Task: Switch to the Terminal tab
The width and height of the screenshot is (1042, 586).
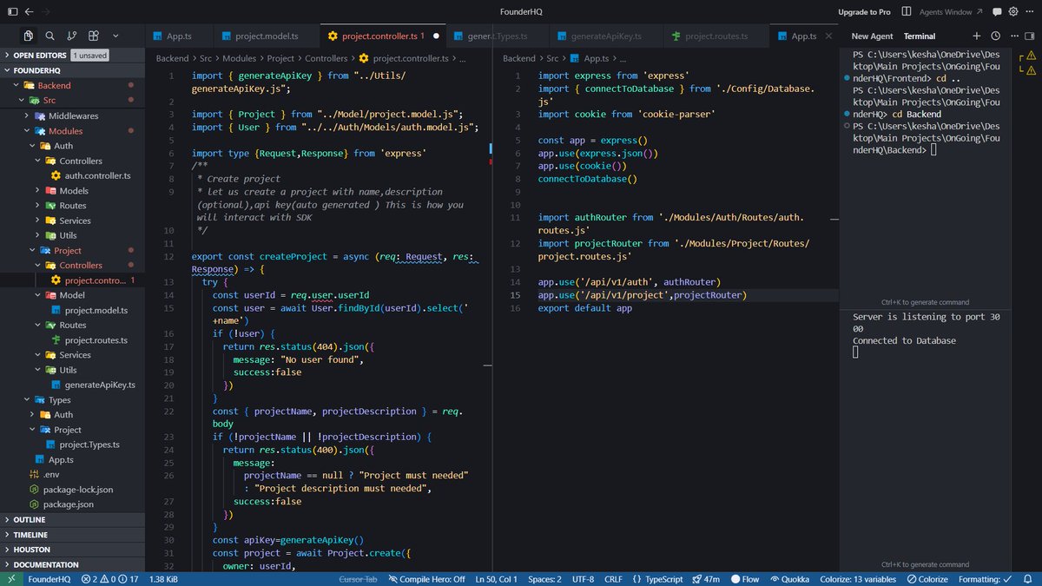Action: 920,36
